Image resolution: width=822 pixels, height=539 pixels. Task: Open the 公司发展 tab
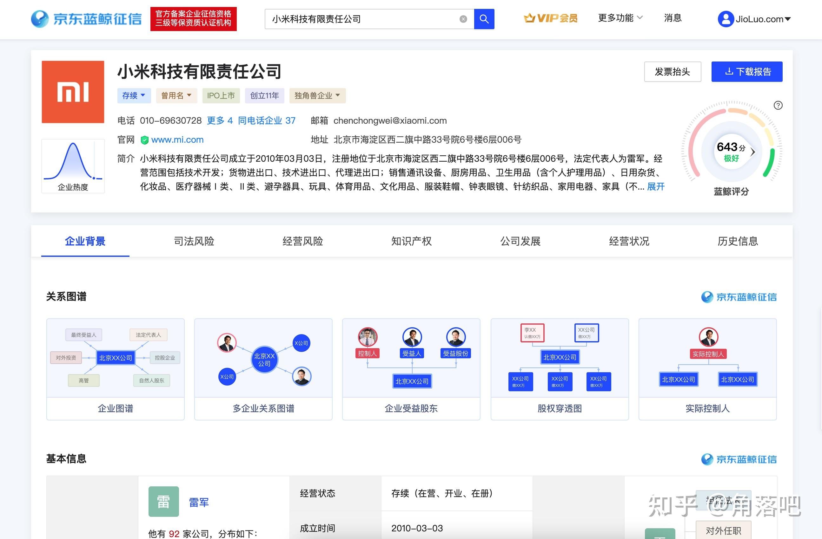point(520,241)
